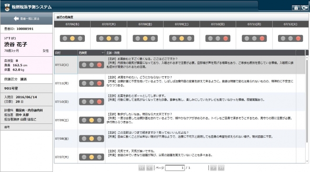Click traffic light in 07/08(金) table row
The height and width of the screenshot is (172, 310).
pos(92,139)
